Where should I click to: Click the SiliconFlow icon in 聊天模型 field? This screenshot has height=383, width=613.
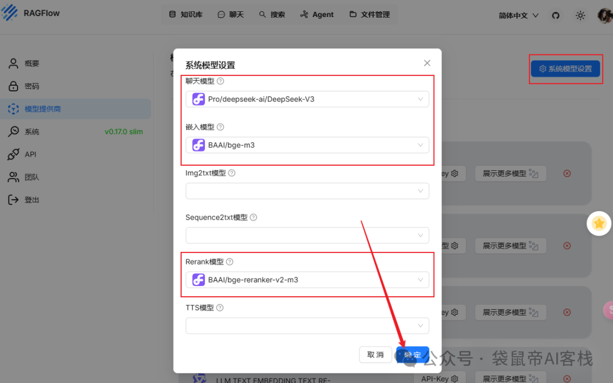(x=199, y=99)
